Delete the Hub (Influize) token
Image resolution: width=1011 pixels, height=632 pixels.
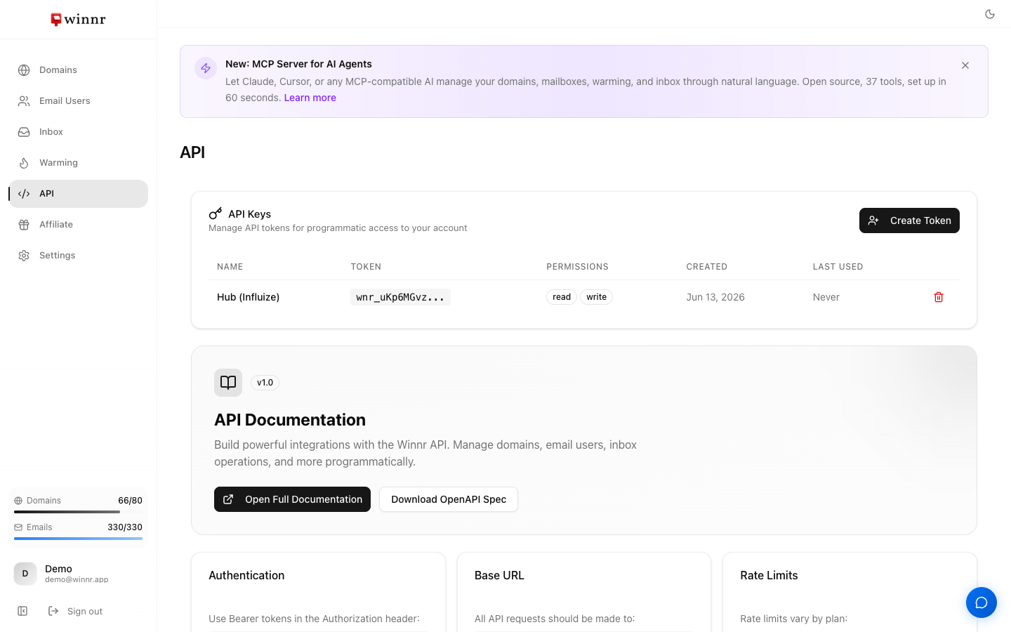[x=939, y=297]
